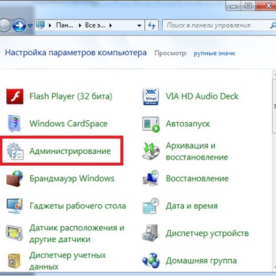Image resolution: width=276 pixels, height=276 pixels.
Task: Click the Восстановление icon
Action: [x=151, y=178]
